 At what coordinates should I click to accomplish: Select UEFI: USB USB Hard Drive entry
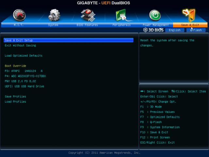[x=24, y=86]
